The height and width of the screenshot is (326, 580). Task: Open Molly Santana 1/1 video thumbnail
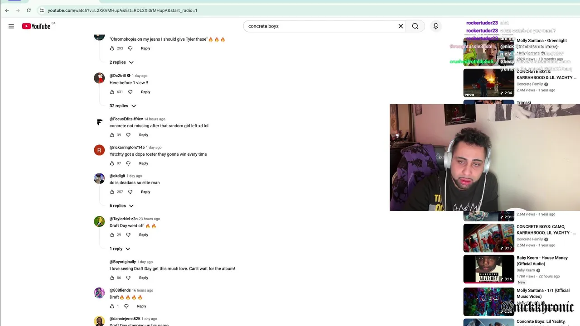coord(488,302)
